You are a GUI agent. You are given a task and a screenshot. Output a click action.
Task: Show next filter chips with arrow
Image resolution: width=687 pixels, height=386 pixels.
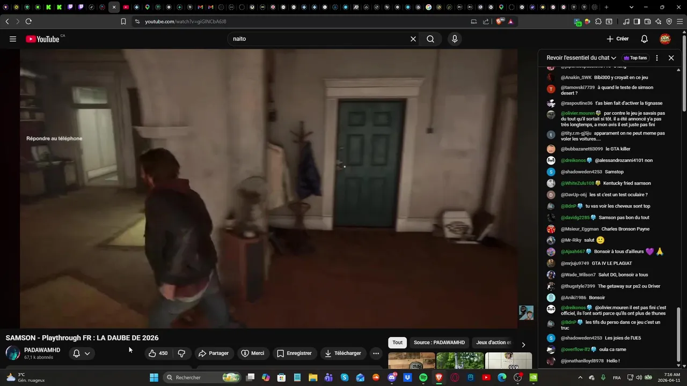coord(523,345)
